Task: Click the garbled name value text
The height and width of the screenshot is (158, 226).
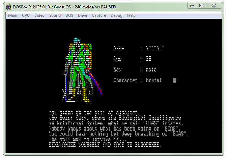Action: 155,48
